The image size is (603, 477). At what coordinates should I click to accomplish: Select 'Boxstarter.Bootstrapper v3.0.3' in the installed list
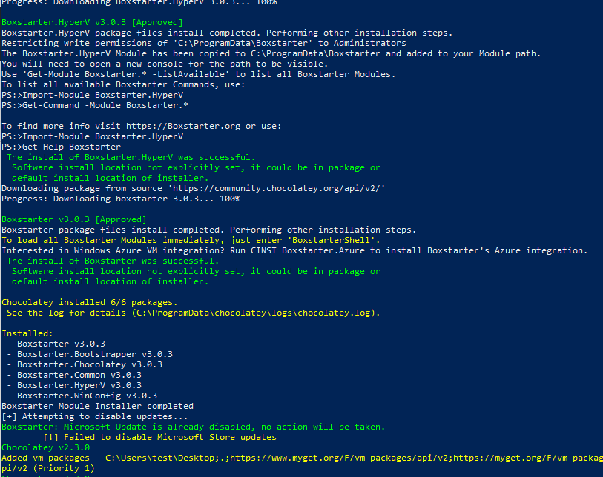point(94,354)
